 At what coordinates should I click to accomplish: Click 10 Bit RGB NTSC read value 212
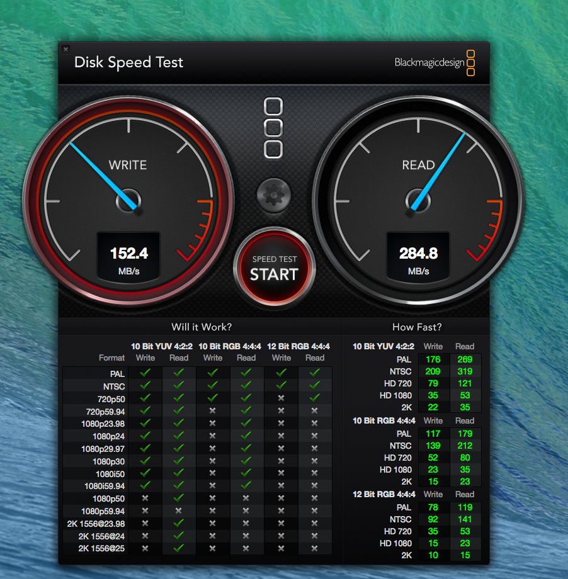(465, 446)
